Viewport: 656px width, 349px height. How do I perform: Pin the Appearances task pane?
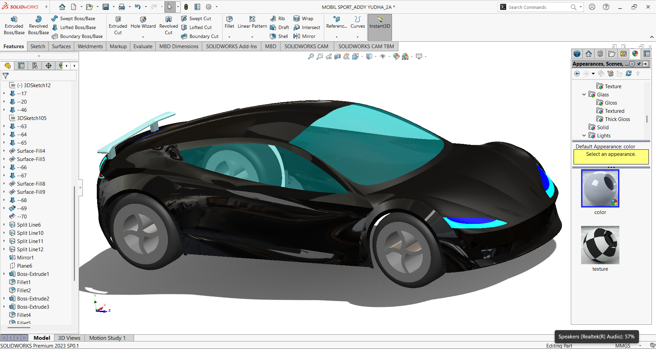click(x=639, y=64)
